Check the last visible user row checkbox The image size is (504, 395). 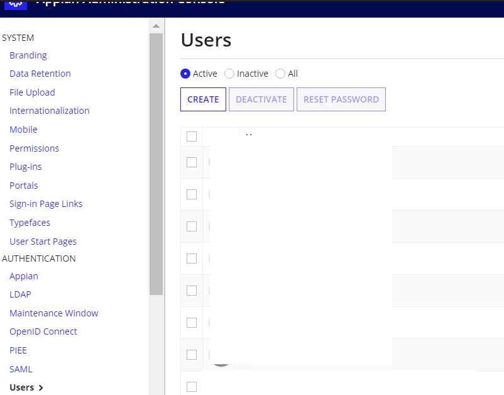[x=192, y=387]
